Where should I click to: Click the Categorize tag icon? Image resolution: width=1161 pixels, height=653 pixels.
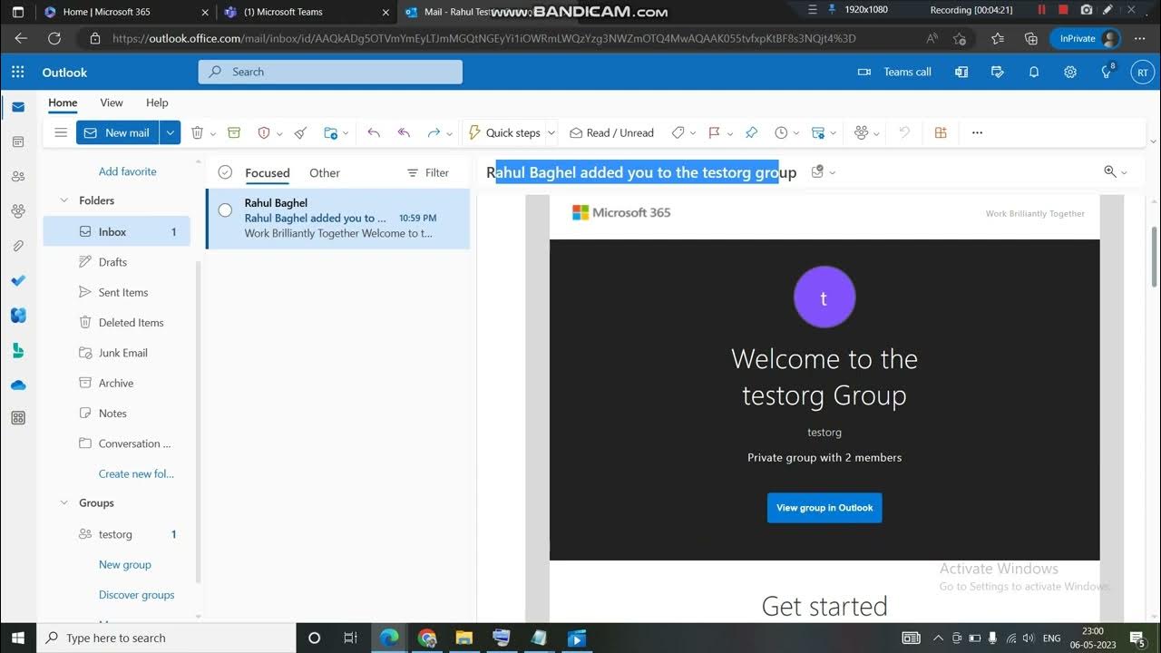(678, 132)
